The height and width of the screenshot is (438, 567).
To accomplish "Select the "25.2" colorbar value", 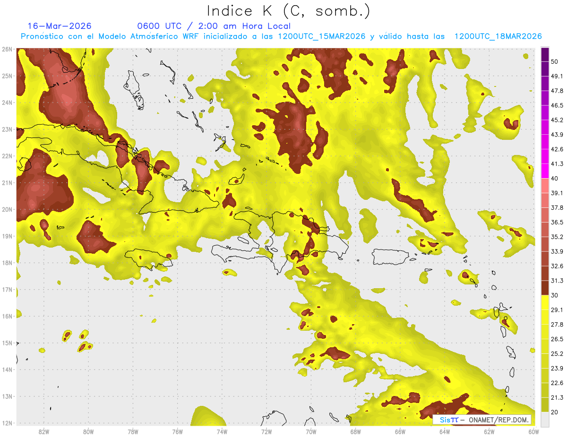I will point(557,353).
